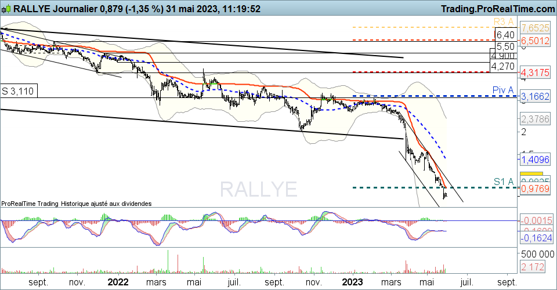Click the nov. label just before 2023

[x=314, y=282]
